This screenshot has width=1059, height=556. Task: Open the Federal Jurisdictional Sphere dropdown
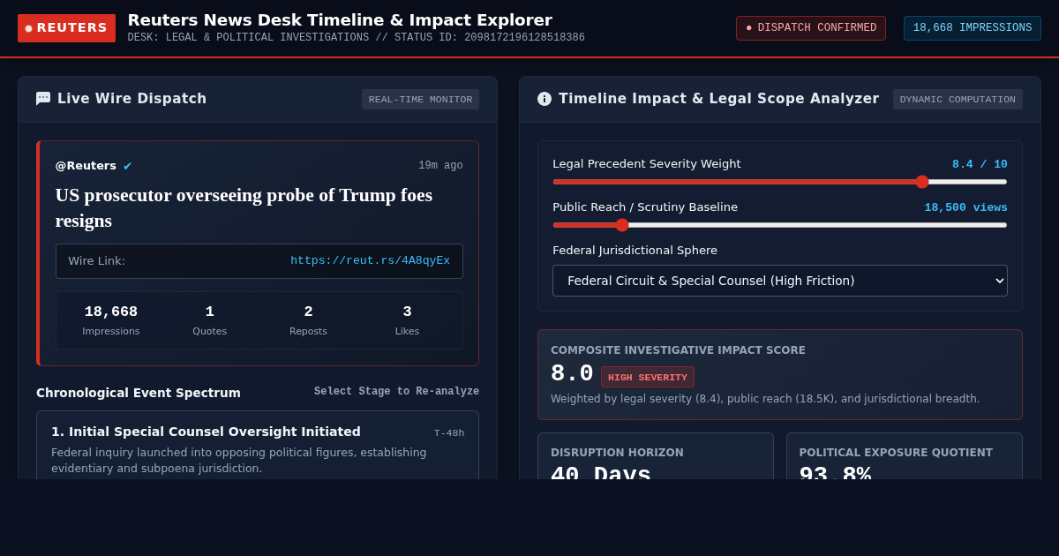tap(780, 281)
